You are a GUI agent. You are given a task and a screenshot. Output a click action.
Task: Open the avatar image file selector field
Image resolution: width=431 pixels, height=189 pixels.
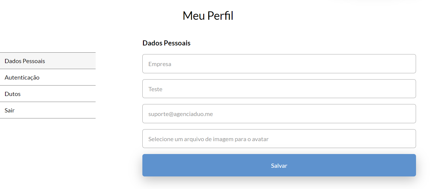pos(279,139)
